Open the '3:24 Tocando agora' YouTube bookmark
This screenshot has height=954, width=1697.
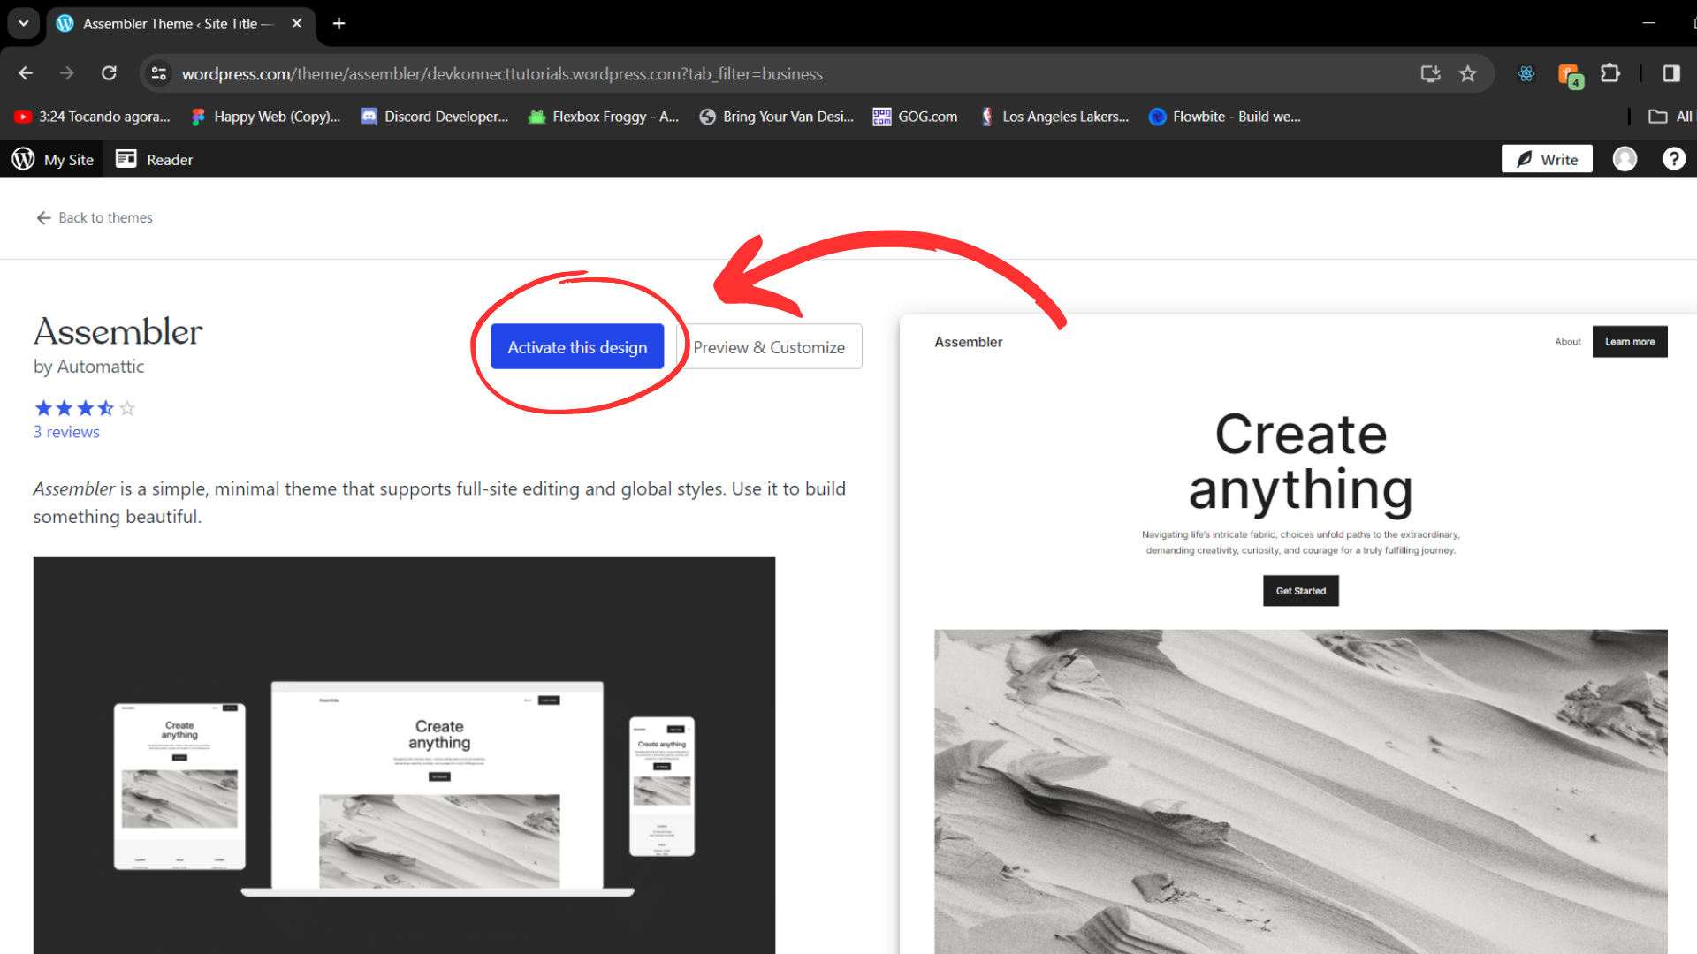coord(93,117)
